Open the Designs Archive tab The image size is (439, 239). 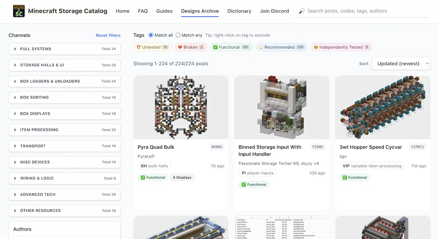[x=200, y=11]
